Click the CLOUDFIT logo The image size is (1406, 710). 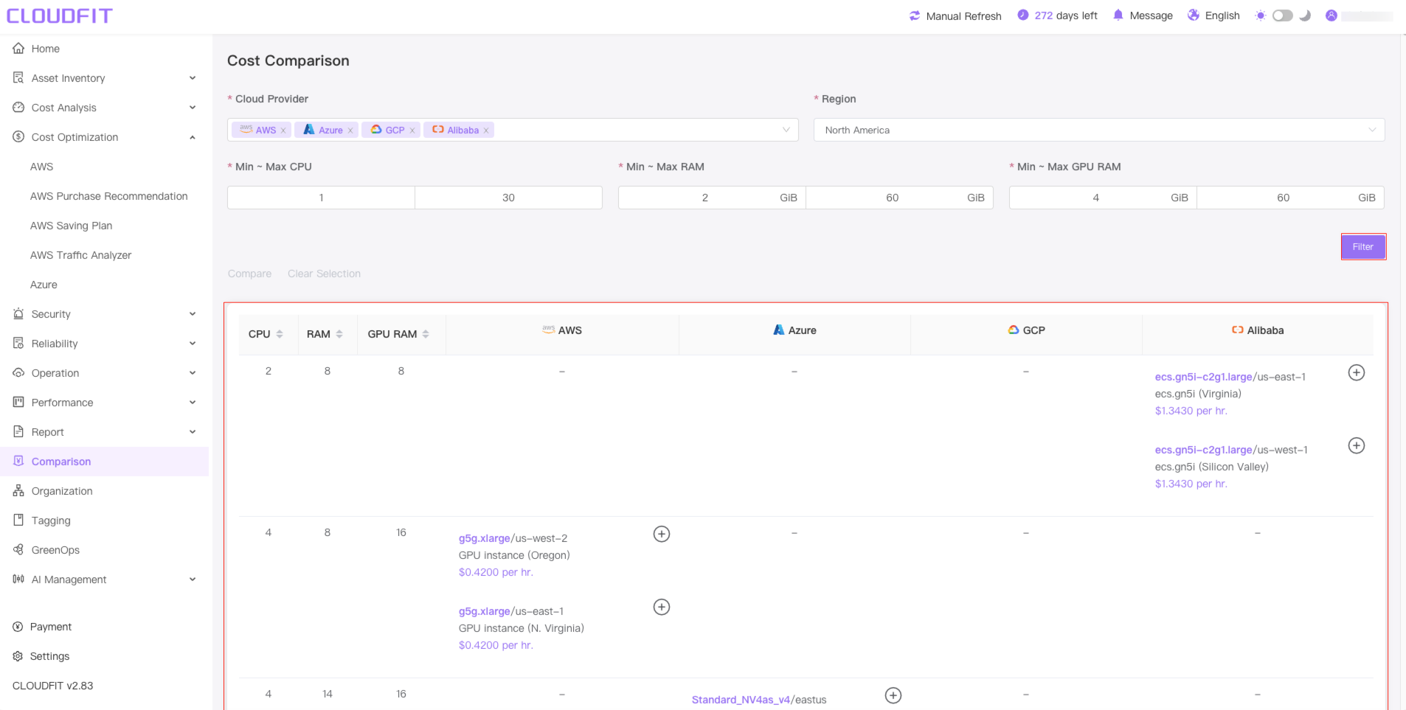[x=60, y=16]
